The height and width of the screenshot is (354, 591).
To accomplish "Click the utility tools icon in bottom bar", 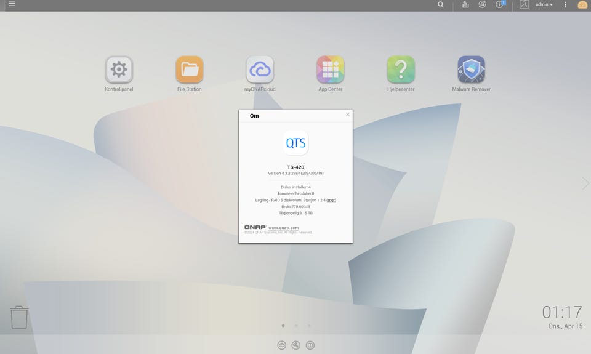I will point(296,345).
